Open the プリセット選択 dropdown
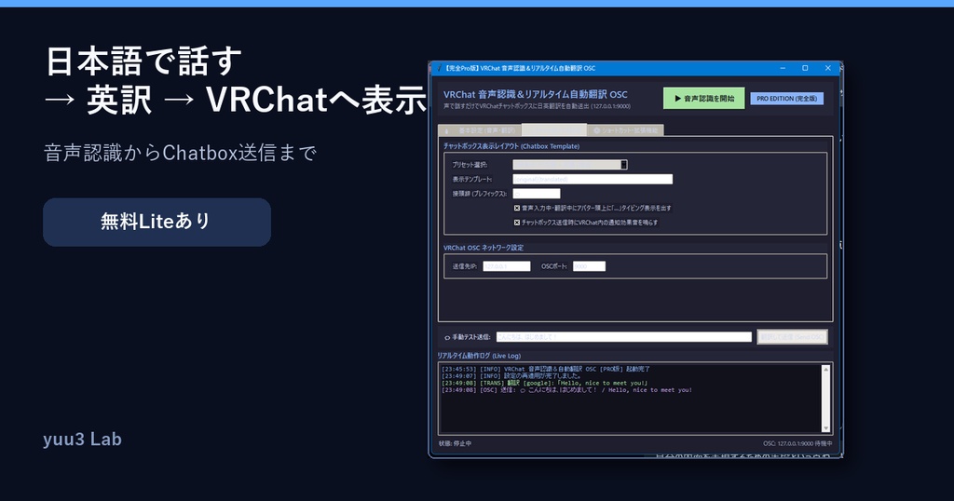 tap(570, 165)
